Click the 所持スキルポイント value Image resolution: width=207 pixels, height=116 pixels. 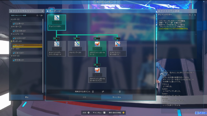click(93, 92)
